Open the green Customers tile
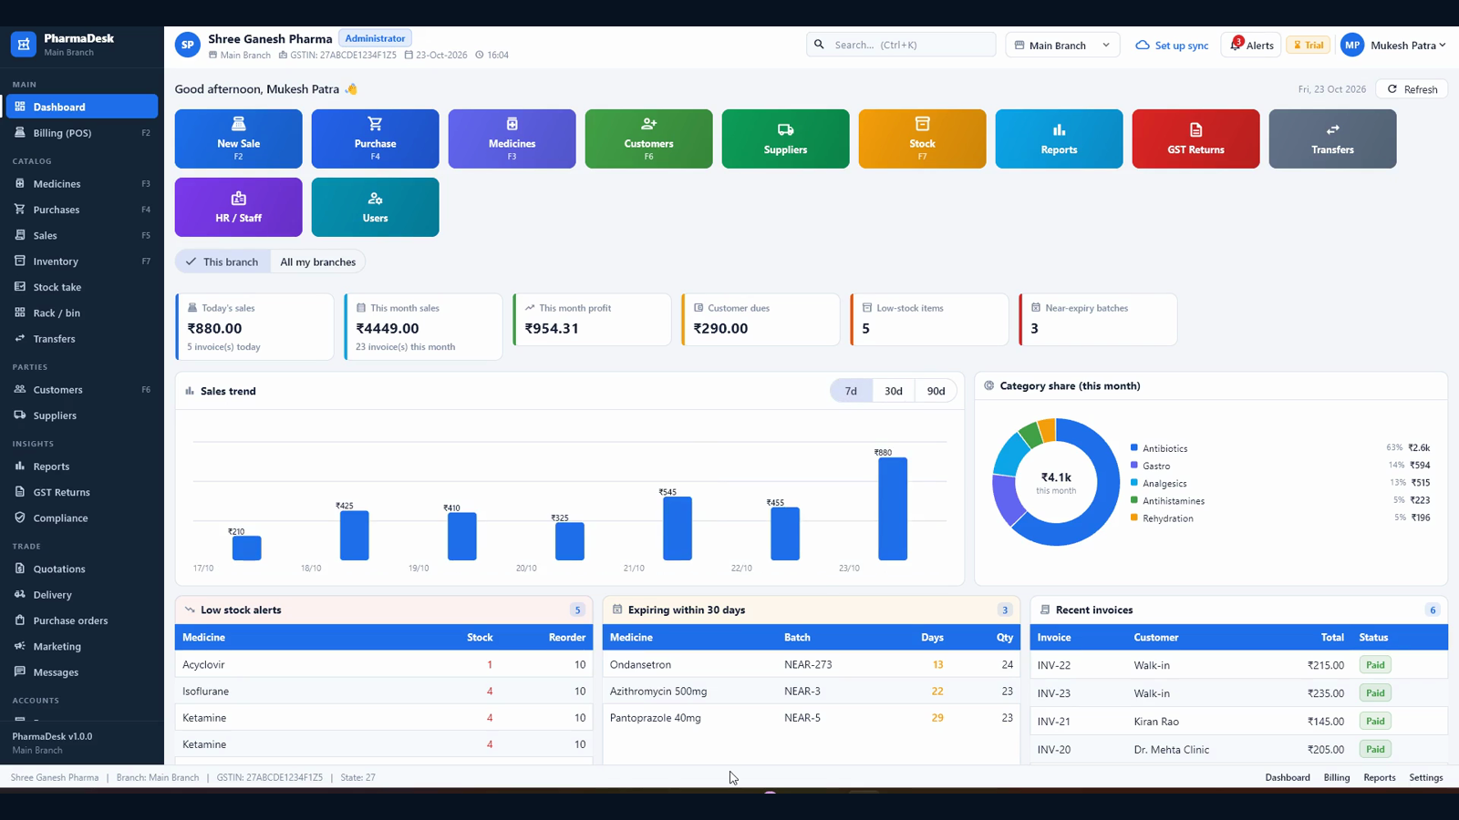1459x820 pixels. (x=648, y=138)
